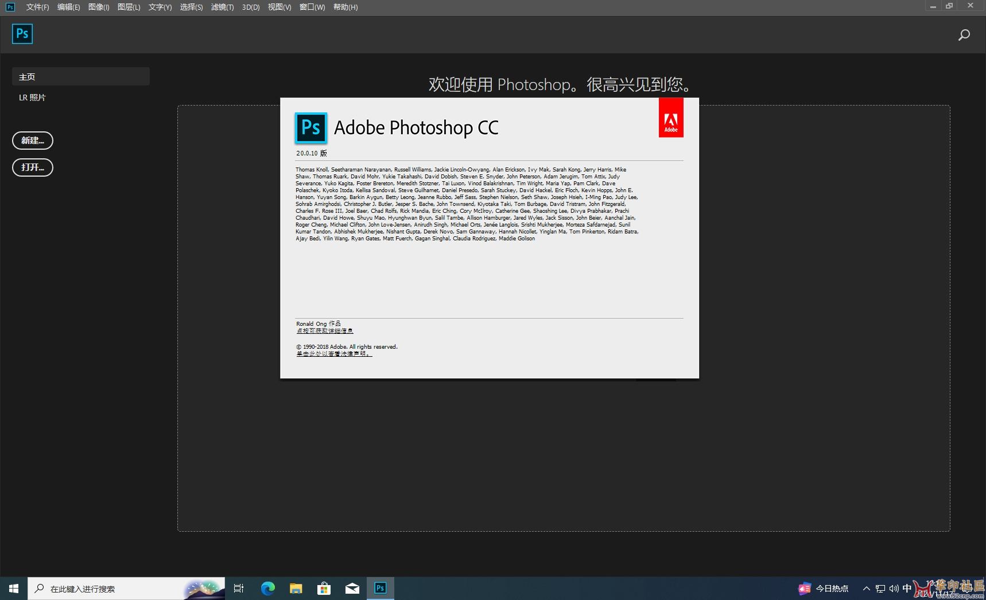
Task: Click the 点按可获取详细信息 link
Action: pyautogui.click(x=325, y=331)
